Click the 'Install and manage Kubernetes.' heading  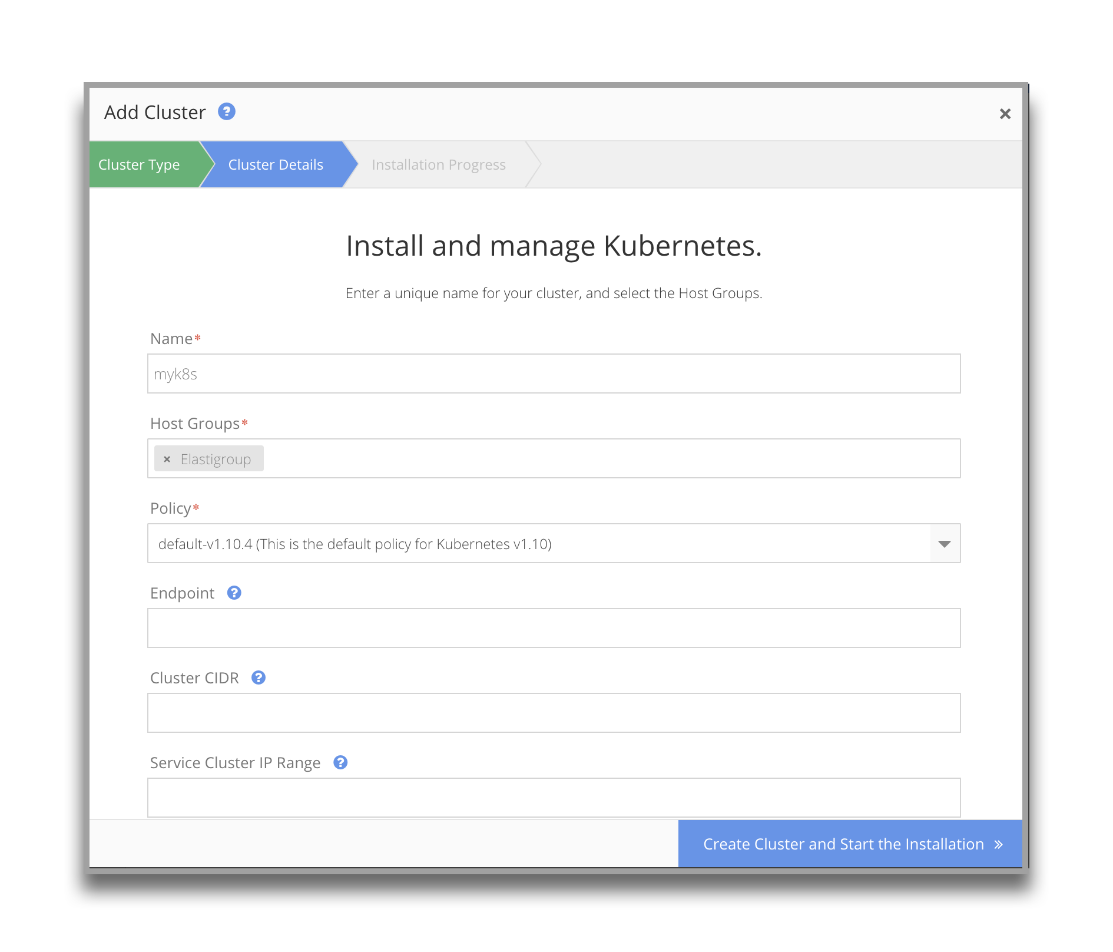tap(554, 246)
